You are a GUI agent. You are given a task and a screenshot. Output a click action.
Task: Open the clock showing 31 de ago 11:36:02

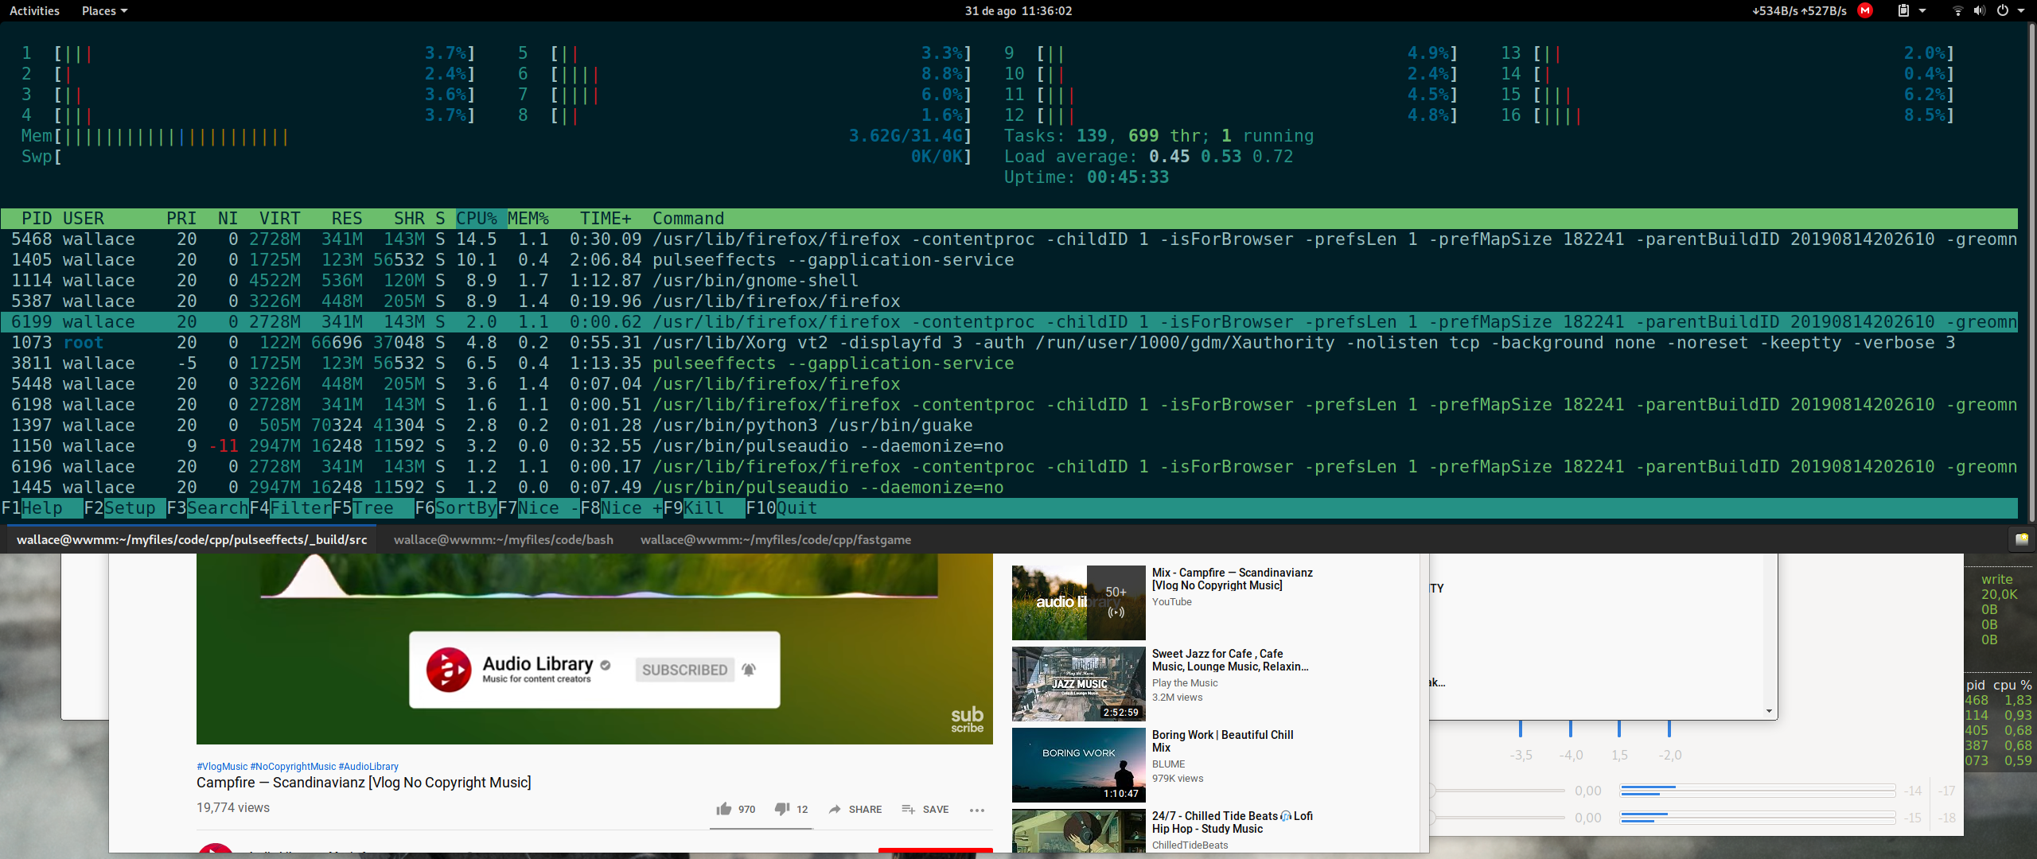[x=1018, y=11]
